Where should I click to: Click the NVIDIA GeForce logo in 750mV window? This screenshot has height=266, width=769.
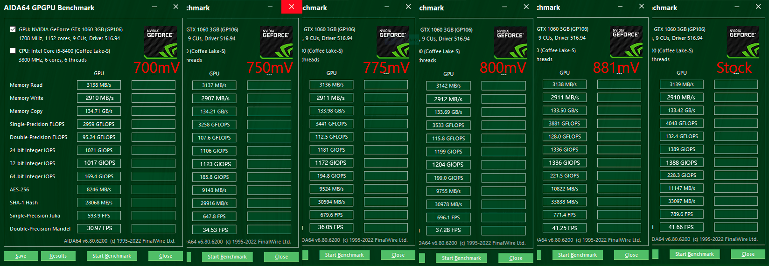click(x=276, y=42)
